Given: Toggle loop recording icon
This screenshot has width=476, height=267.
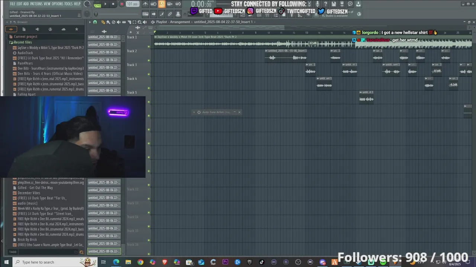Looking at the screenshot, I should (178, 4).
